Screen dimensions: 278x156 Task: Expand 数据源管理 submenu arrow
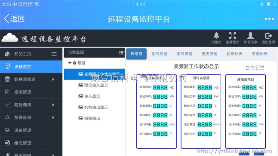click(53, 79)
